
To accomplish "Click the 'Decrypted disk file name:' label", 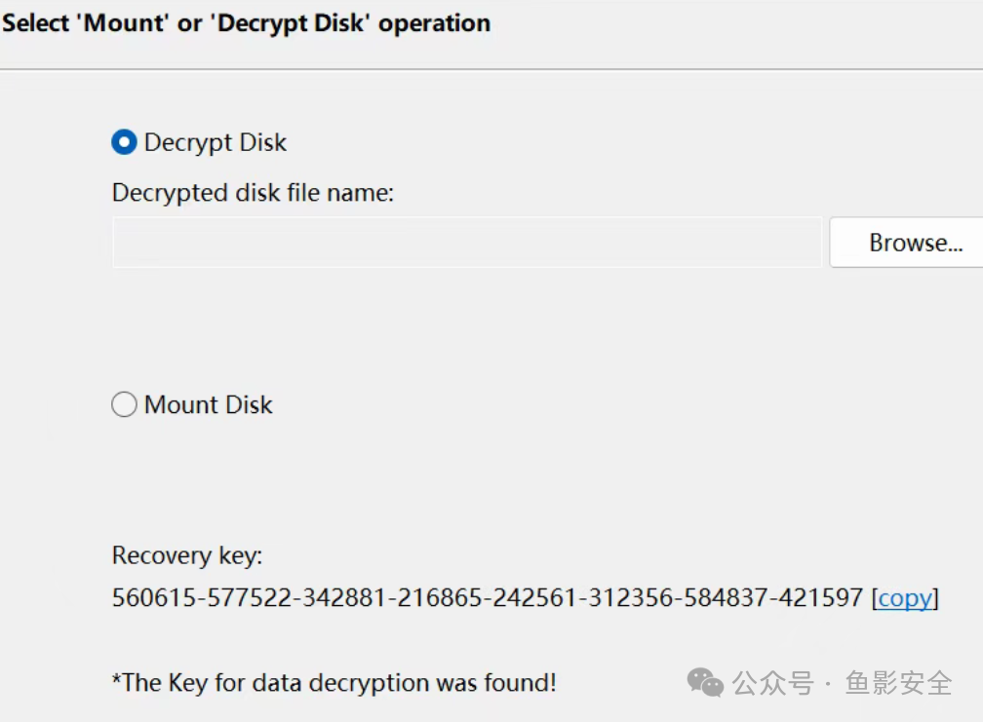I will click(253, 193).
